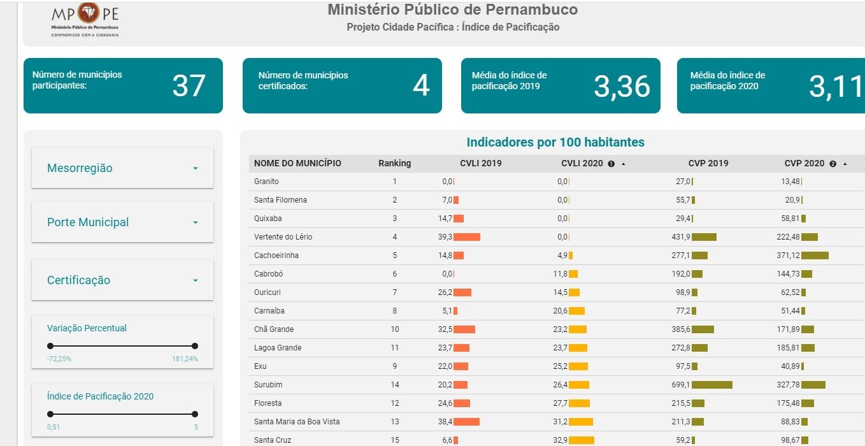
Task: Click the orange CVLI 2019 bar for Santa Maria da Boa Vista
Action: [x=466, y=422]
